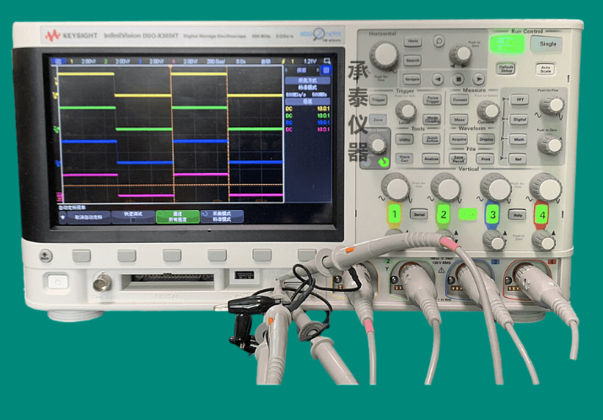
Task: Click the Force Trigger key
Action: point(433,100)
